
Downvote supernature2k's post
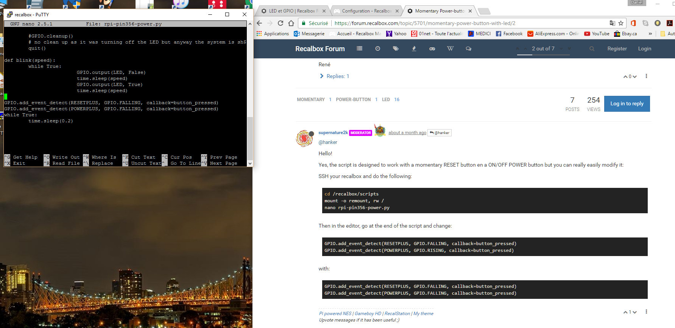pos(635,312)
